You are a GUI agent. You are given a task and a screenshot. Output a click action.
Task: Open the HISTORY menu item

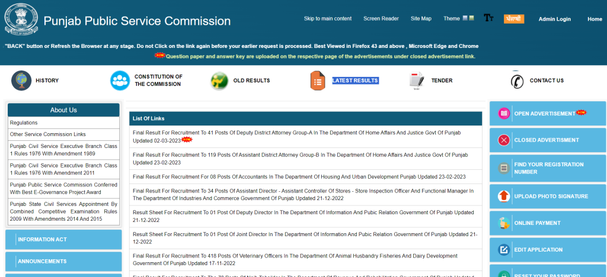47,80
